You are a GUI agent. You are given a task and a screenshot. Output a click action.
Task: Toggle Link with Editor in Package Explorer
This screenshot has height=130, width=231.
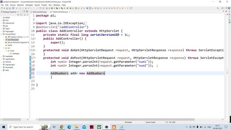tap(21, 15)
